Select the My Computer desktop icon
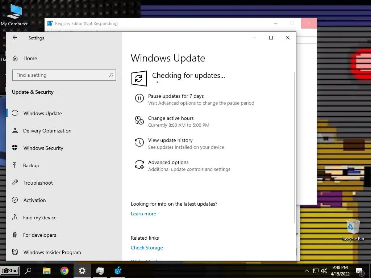Viewport: 371px width, 278px height. click(14, 15)
